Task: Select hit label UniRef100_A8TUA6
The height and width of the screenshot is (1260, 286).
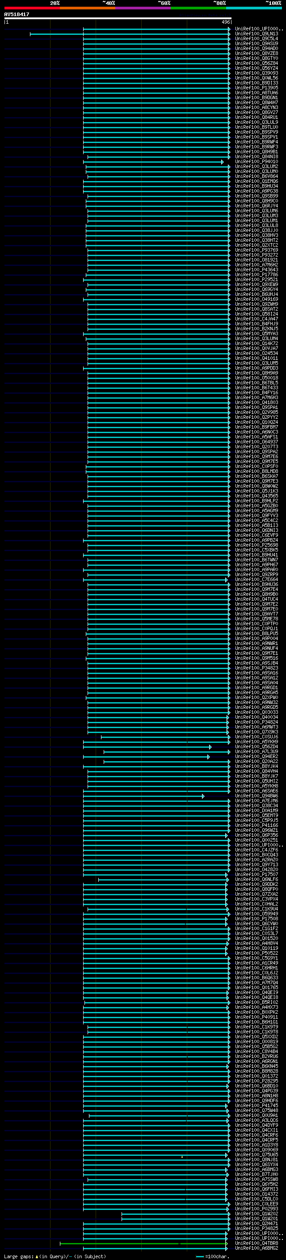Action: 257,93
